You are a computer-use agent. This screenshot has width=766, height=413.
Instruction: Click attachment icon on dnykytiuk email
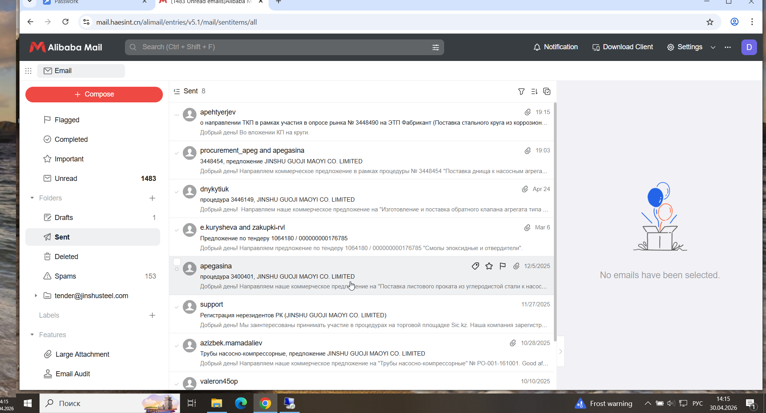(x=525, y=189)
